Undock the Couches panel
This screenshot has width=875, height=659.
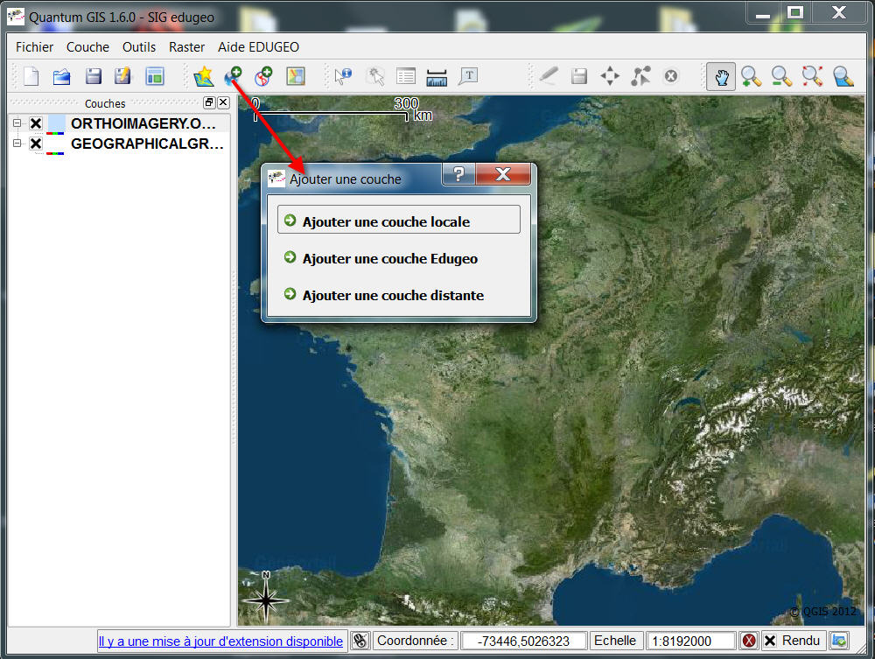coord(209,102)
